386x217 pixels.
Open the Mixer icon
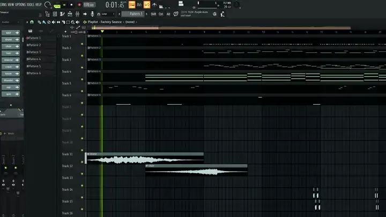[77, 14]
